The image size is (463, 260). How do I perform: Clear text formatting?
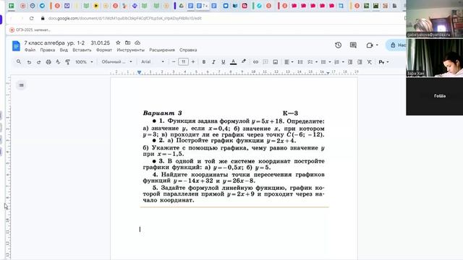pos(370,62)
